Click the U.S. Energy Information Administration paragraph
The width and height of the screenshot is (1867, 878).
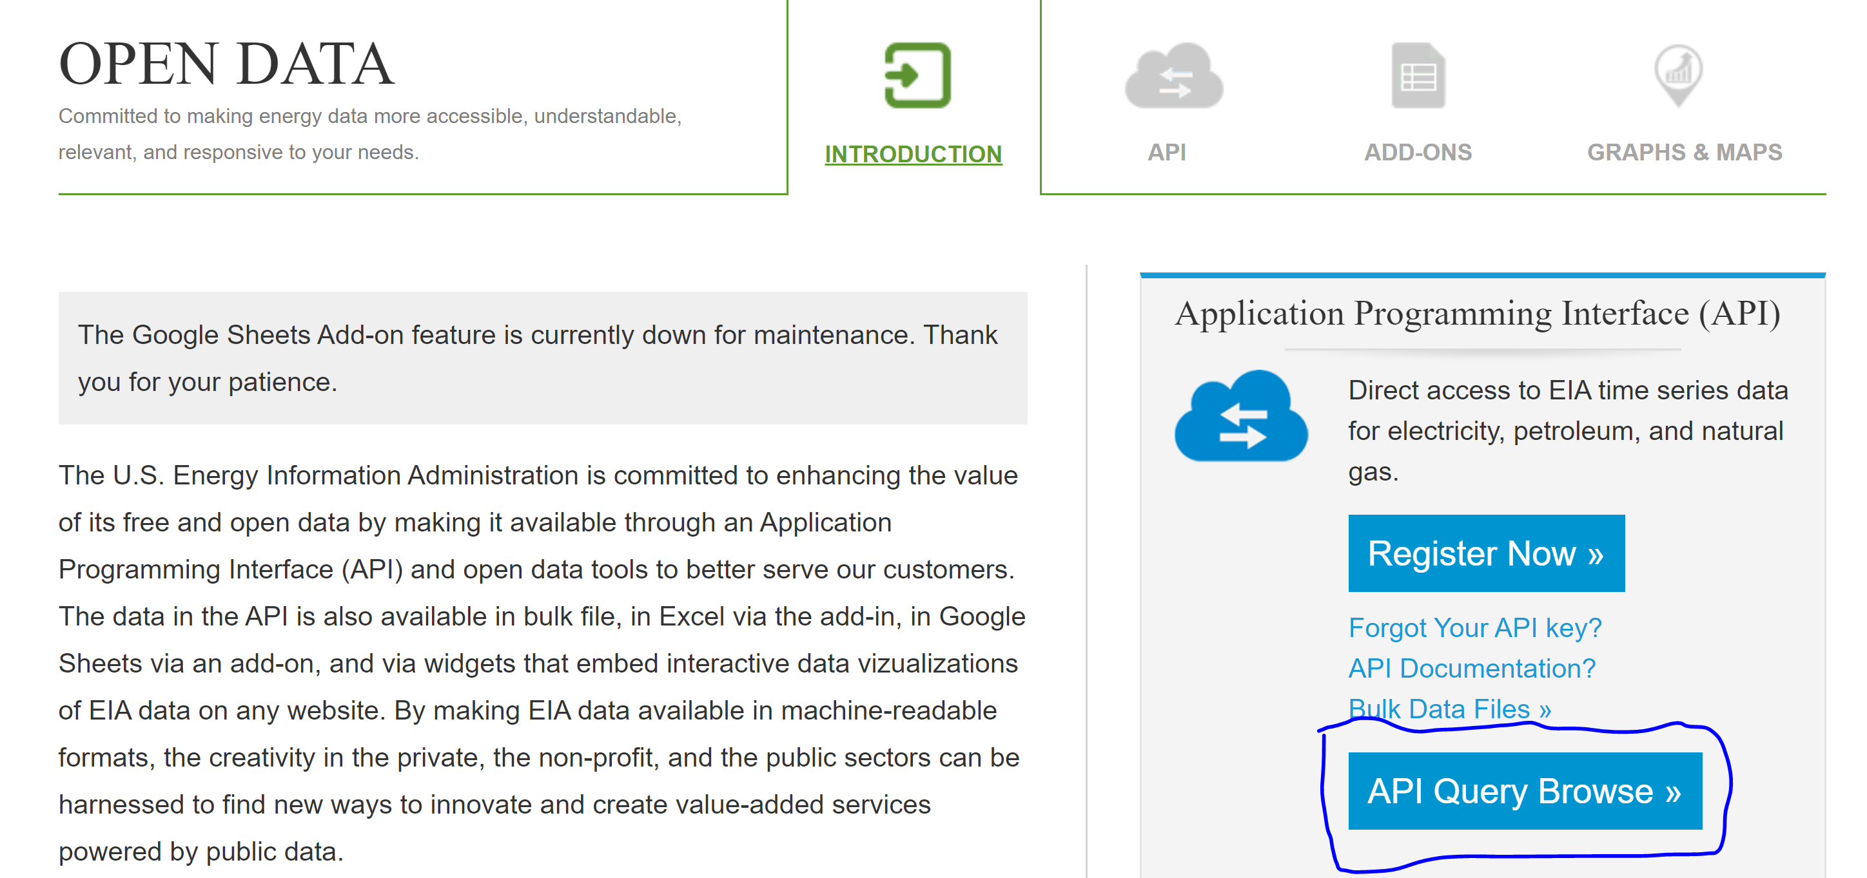pyautogui.click(x=541, y=662)
